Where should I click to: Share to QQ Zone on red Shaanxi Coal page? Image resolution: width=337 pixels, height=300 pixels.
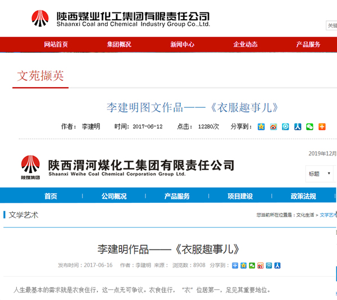click(261, 126)
